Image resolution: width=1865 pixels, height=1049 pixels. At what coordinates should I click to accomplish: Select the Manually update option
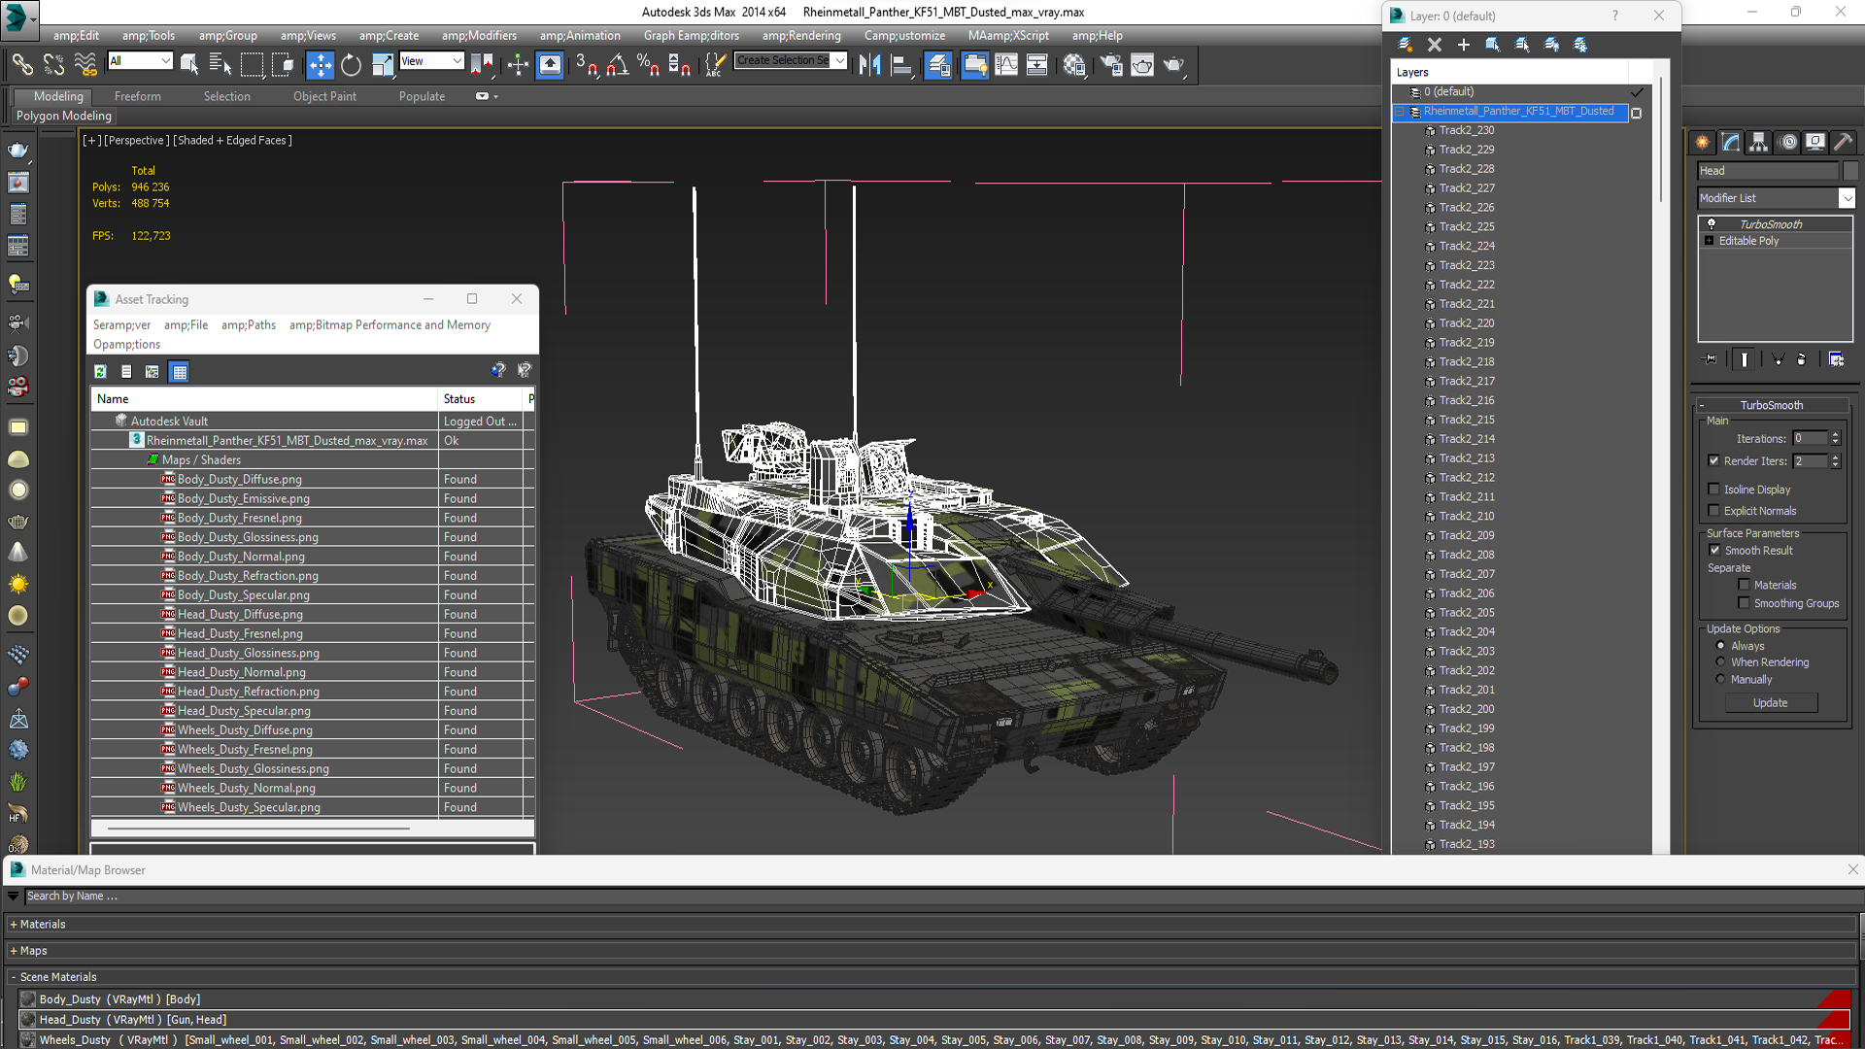point(1721,680)
